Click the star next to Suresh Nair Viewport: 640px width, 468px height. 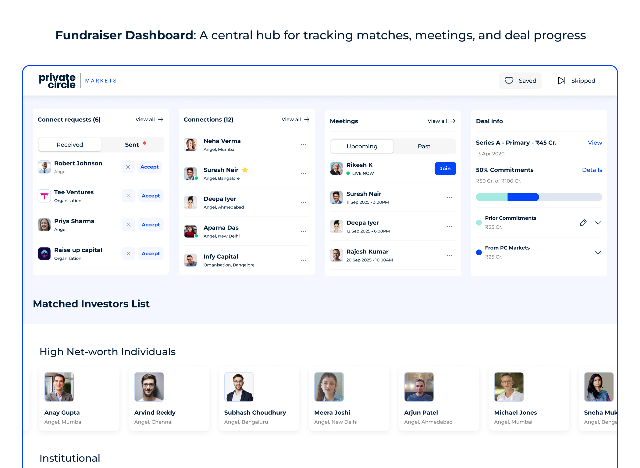pos(245,170)
